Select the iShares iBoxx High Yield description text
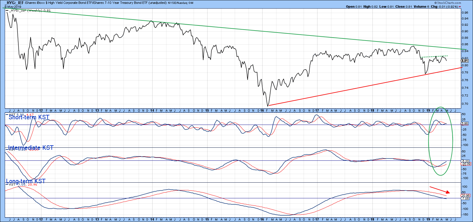 (x=96, y=3)
